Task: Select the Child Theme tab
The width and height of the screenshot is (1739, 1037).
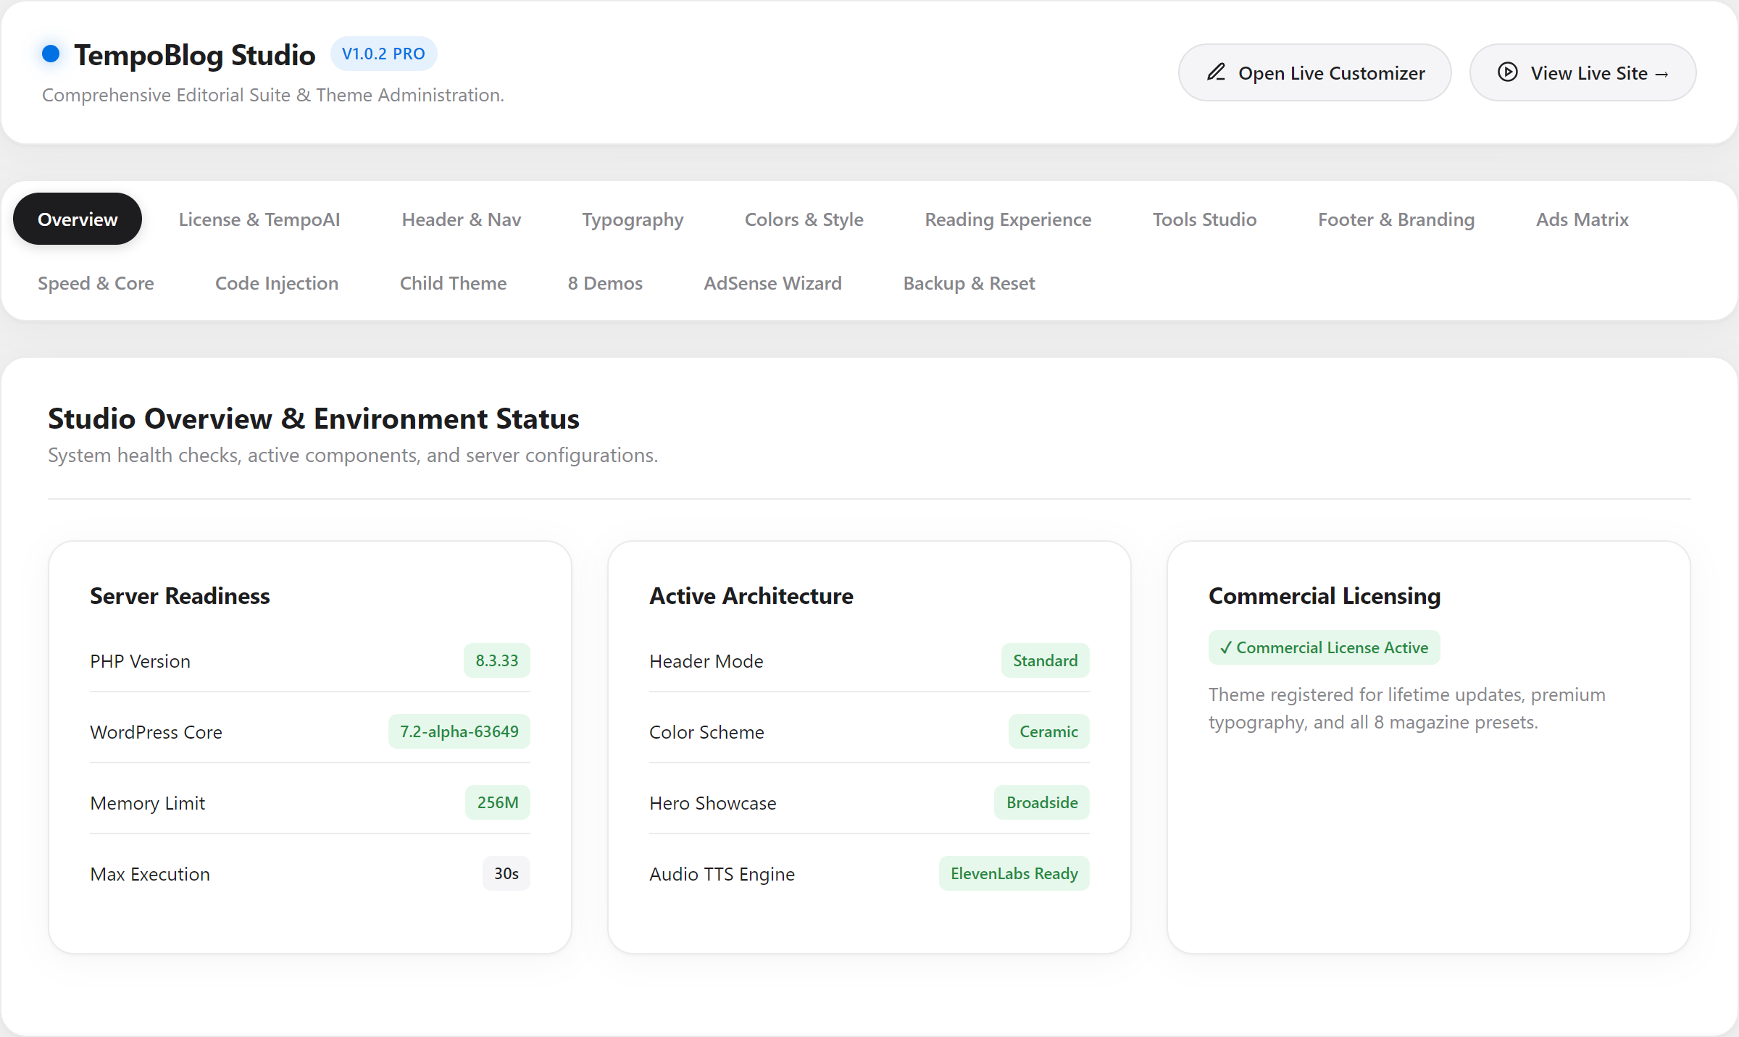Action: click(x=453, y=282)
